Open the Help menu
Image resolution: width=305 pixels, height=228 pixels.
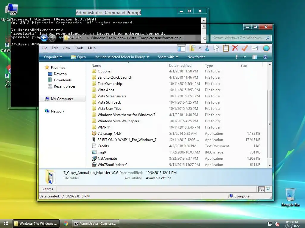pyautogui.click(x=92, y=48)
